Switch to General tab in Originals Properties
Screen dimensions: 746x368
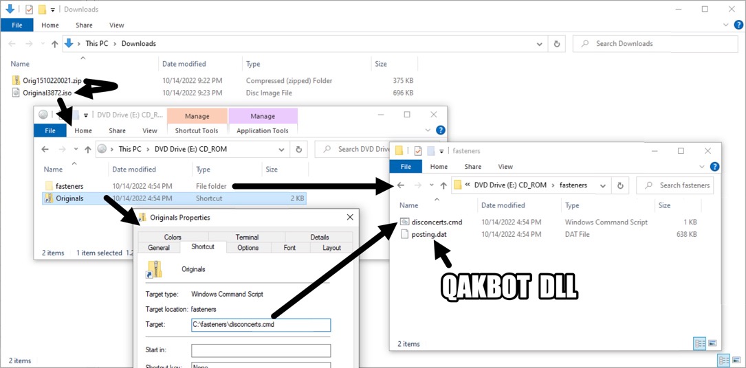(x=159, y=247)
